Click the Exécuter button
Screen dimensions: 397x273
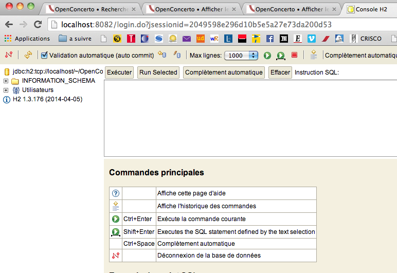point(119,72)
